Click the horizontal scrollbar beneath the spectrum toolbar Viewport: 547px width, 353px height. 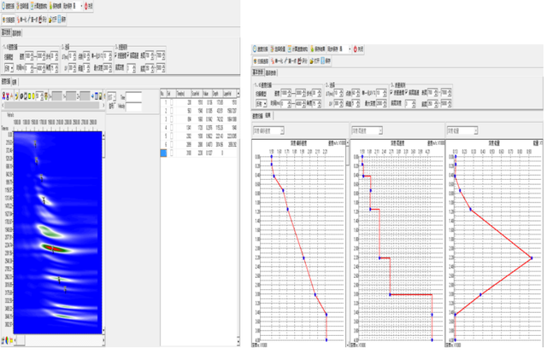(53, 105)
